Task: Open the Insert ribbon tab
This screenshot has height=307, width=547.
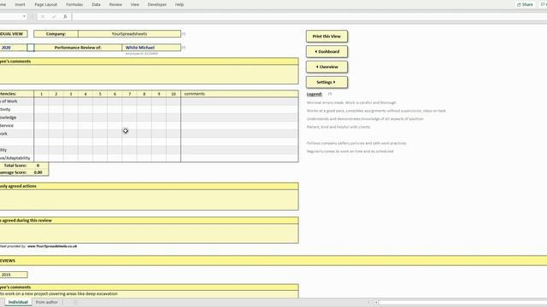Action: click(x=20, y=4)
